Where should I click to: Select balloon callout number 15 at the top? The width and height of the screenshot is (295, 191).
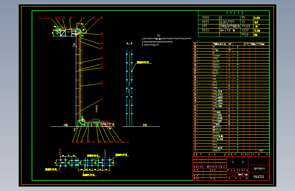[x=101, y=17]
